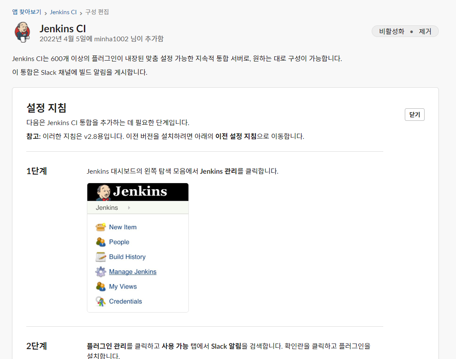Close the setup instructions with 닫기
Viewport: 456px width, 359px height.
coord(414,114)
